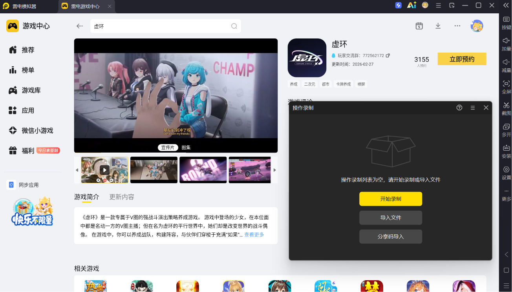Select the 游戏简介 tab
The width and height of the screenshot is (512, 292).
click(87, 197)
